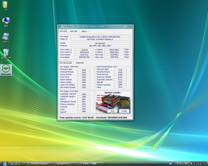Click the orange round tray icon
Viewport: 208px width, 166px height.
(x=186, y=163)
